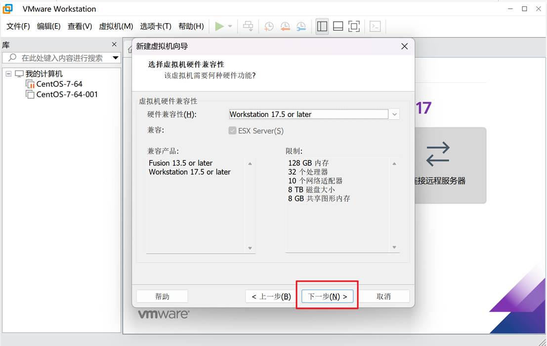This screenshot has width=547, height=346.
Task: Close the VMware Workstation window
Action: pyautogui.click(x=538, y=9)
